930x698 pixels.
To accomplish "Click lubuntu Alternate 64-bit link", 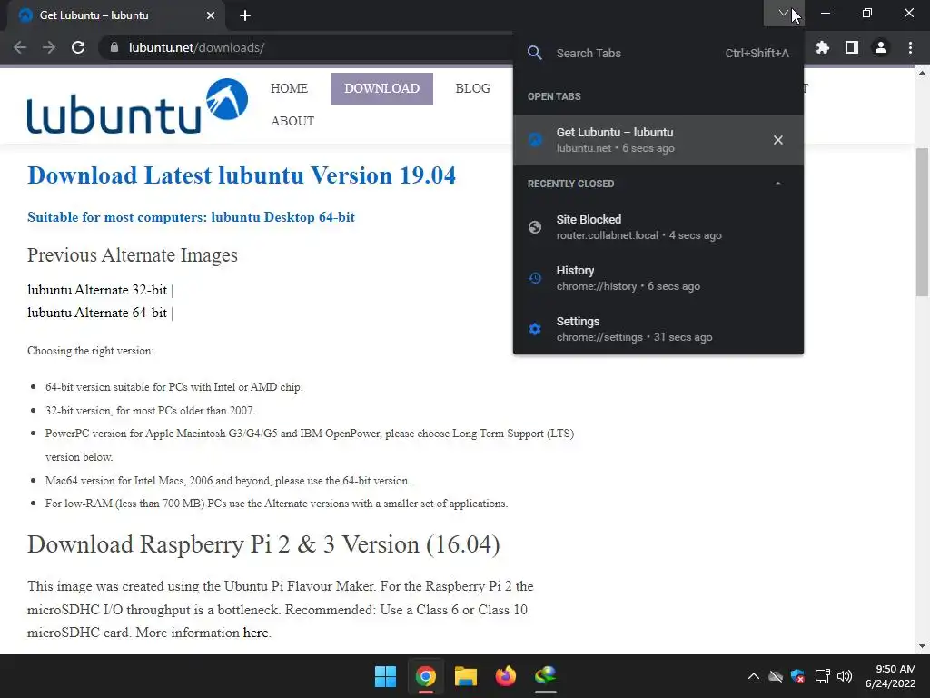I will (x=97, y=313).
